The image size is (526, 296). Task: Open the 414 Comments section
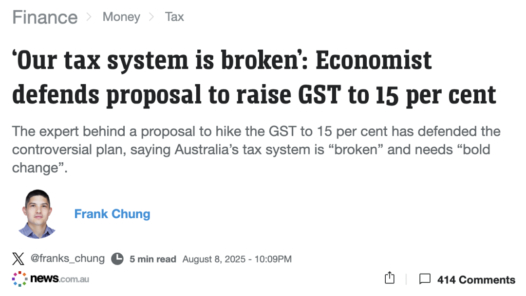(x=476, y=279)
